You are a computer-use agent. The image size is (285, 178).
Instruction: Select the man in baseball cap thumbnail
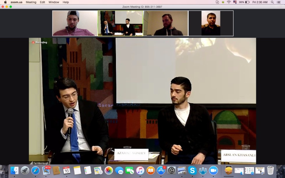(x=75, y=23)
